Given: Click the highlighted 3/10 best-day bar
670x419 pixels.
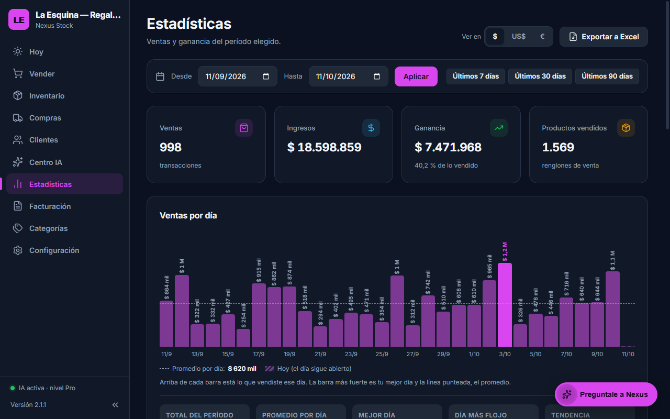Looking at the screenshot, I should 505,305.
